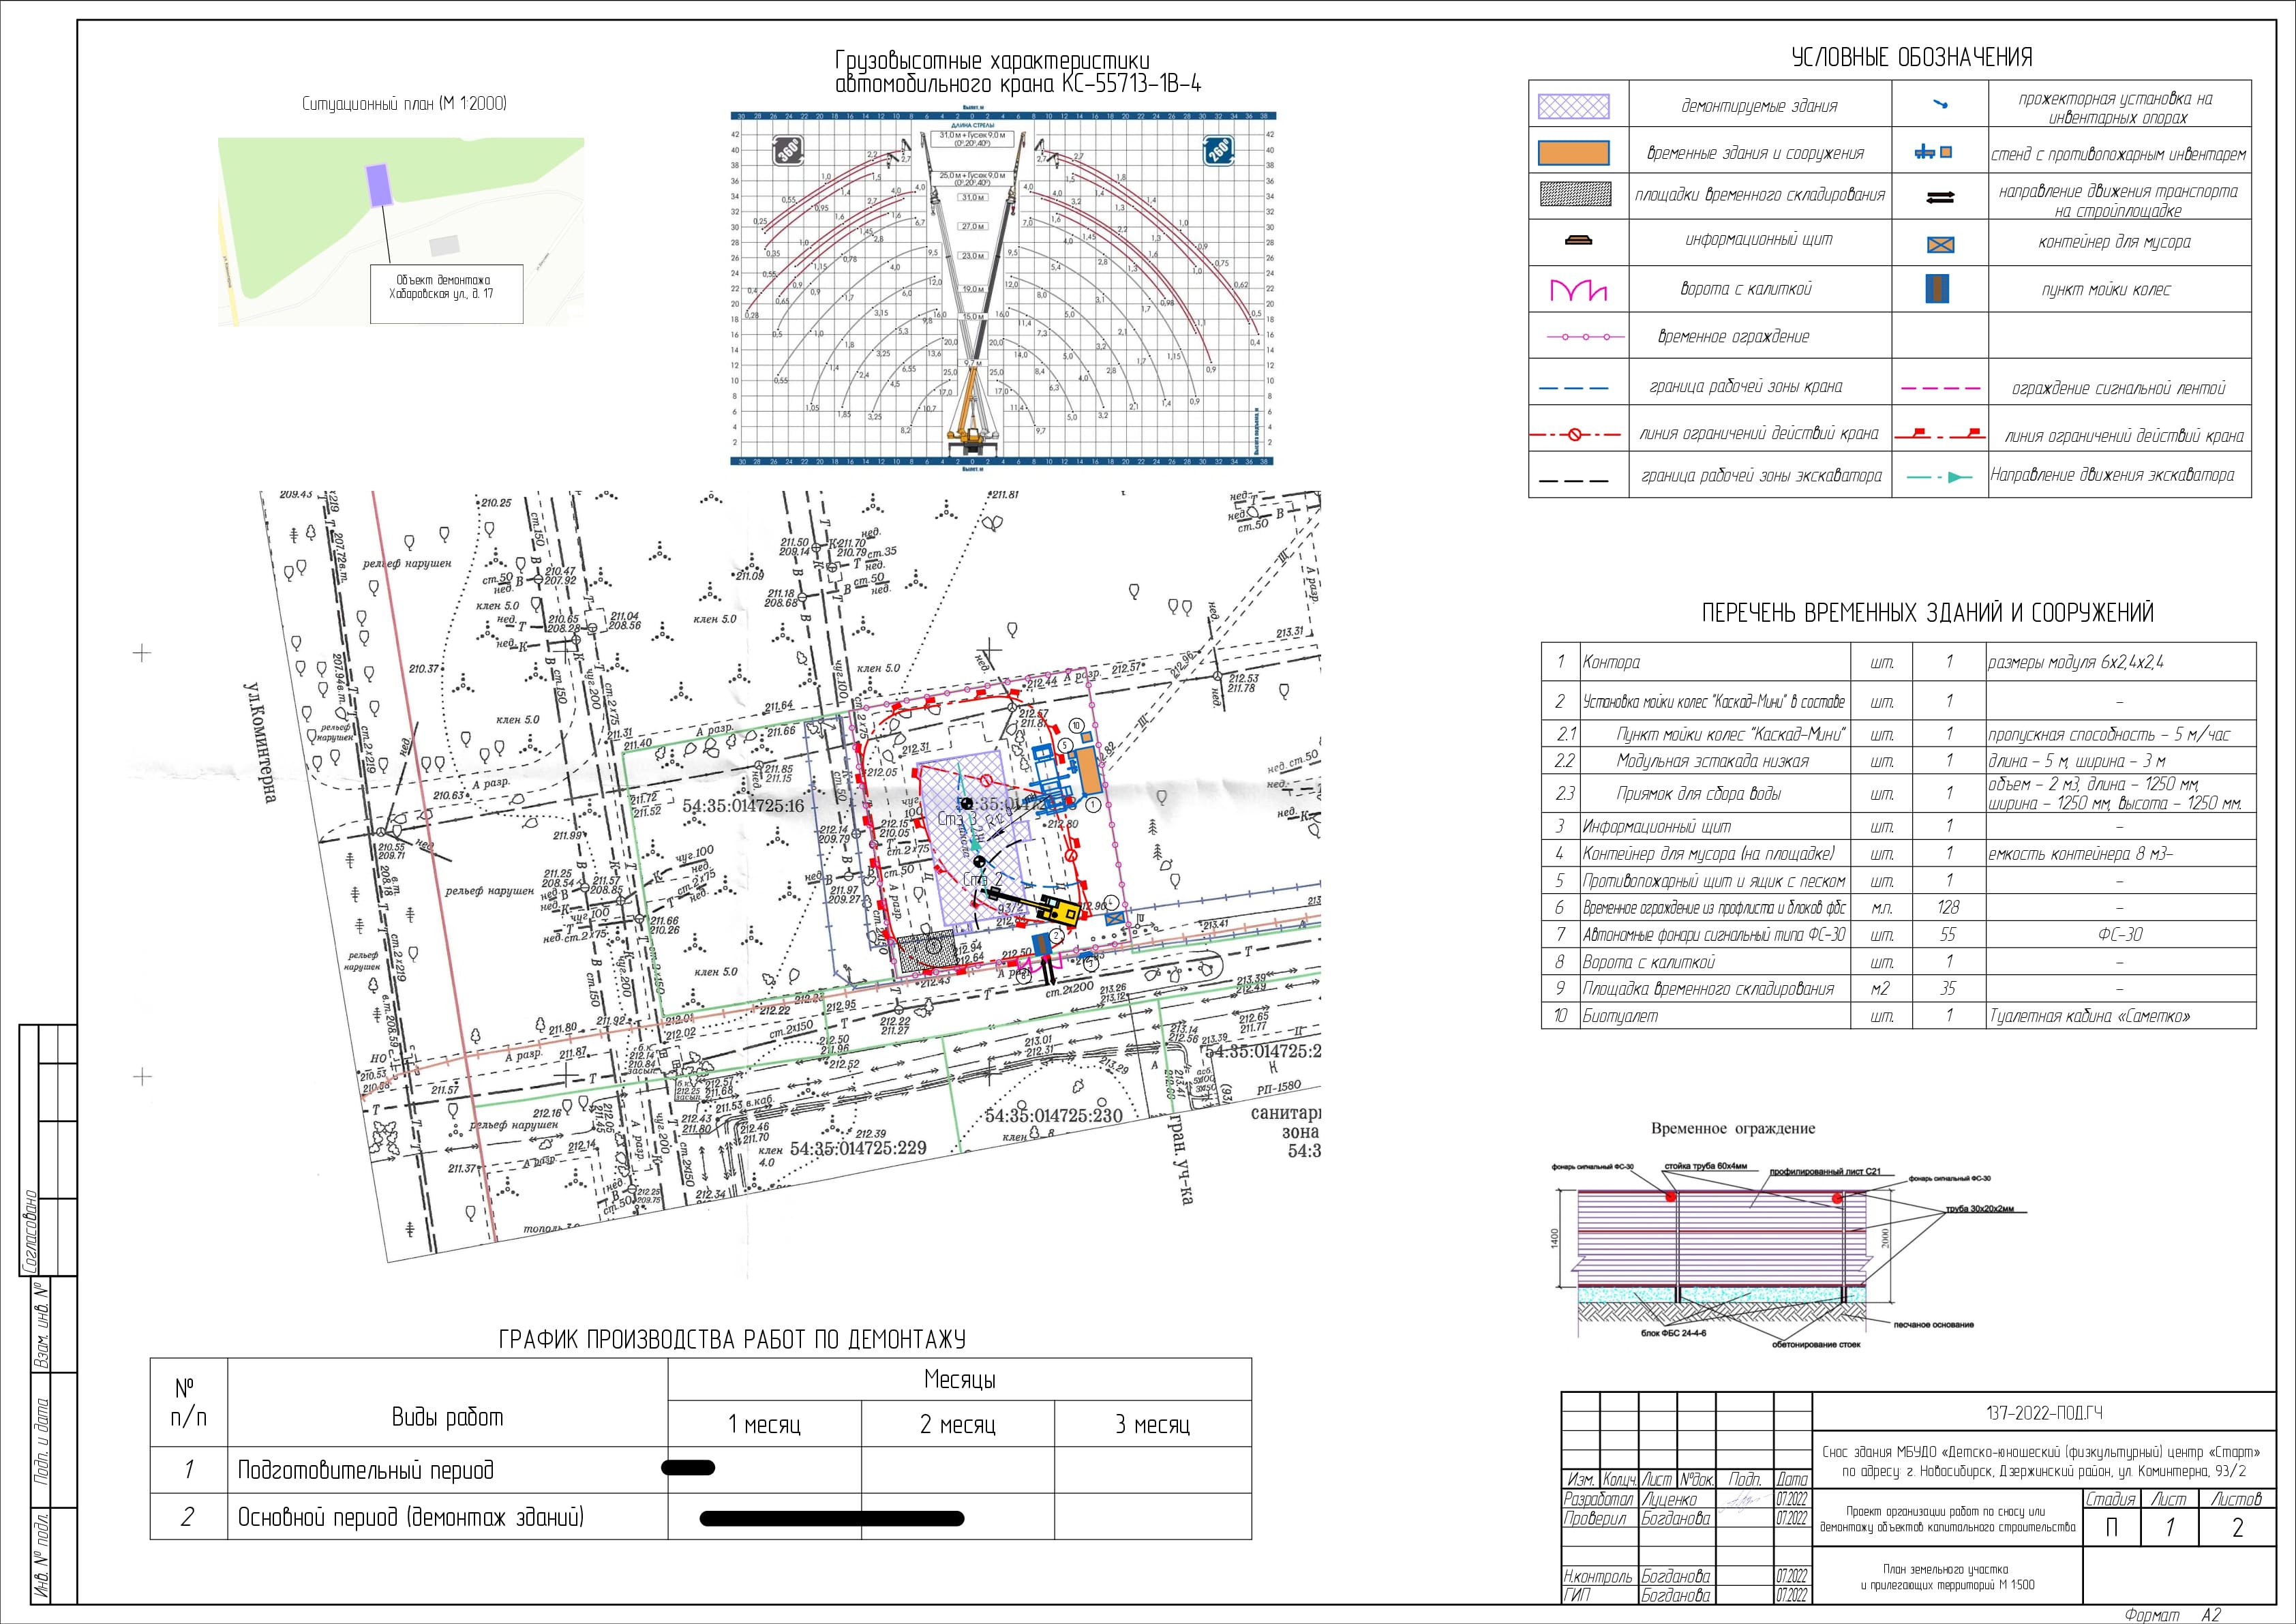Image resolution: width=2296 pixels, height=1624 pixels.
Task: Select the blue dashed 'граница рабочей зоны крана' symbol
Action: (x=1573, y=387)
